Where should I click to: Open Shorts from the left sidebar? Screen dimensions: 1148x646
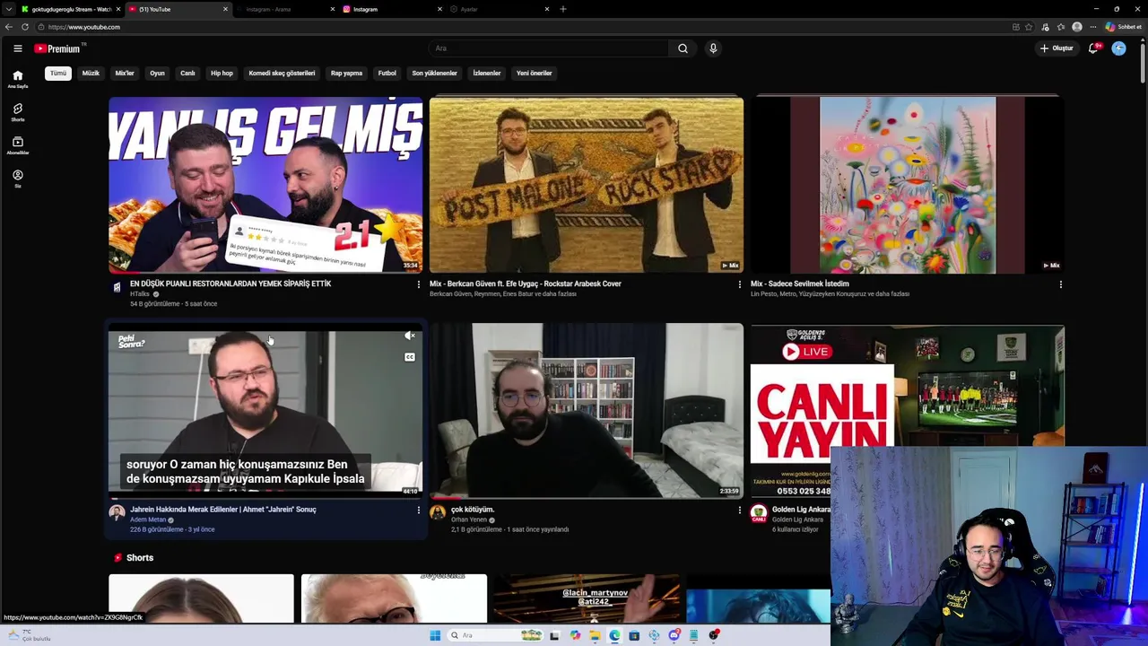pos(17,112)
